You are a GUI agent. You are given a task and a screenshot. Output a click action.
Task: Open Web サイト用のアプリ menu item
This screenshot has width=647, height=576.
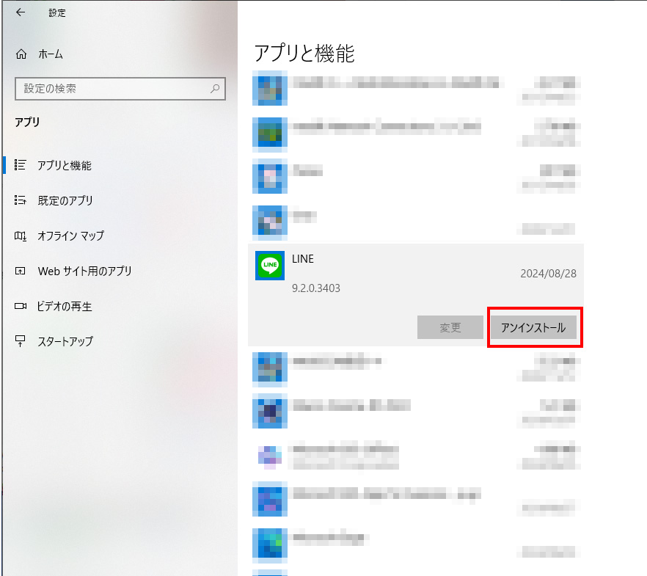tap(84, 271)
